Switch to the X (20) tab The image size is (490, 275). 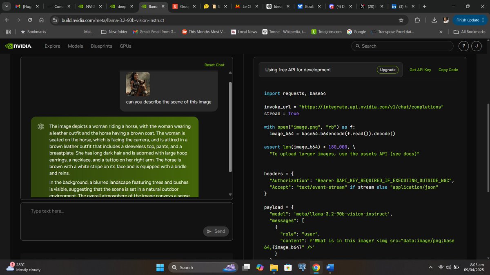pyautogui.click(x=372, y=7)
